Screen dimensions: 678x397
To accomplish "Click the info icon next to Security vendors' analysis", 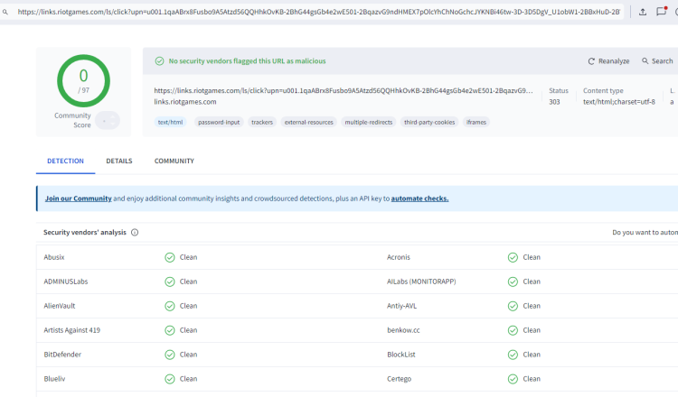I will tap(135, 233).
